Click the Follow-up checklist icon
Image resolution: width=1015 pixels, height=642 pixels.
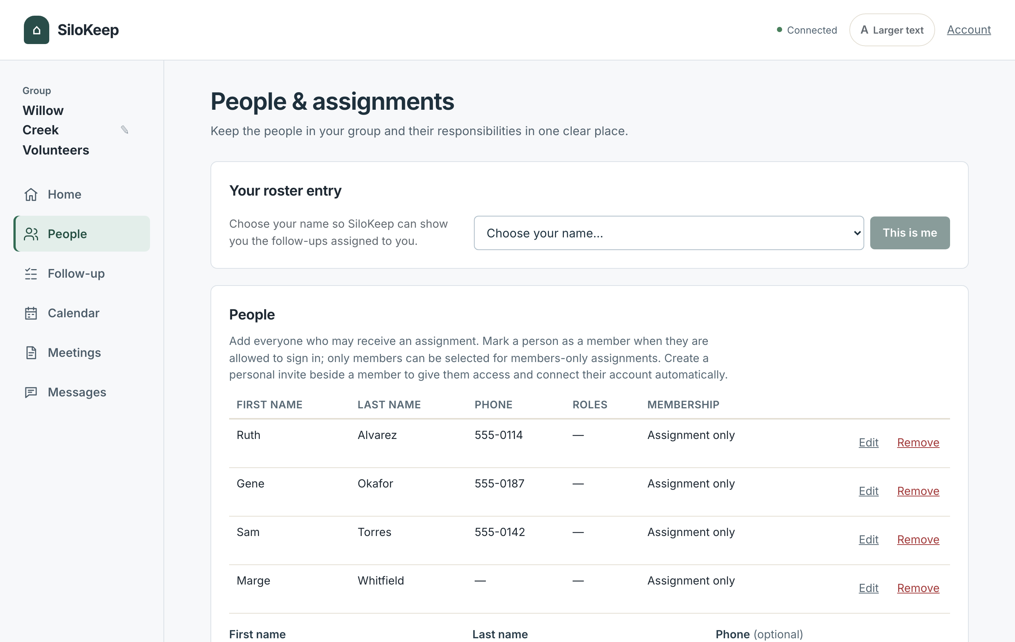coord(31,274)
